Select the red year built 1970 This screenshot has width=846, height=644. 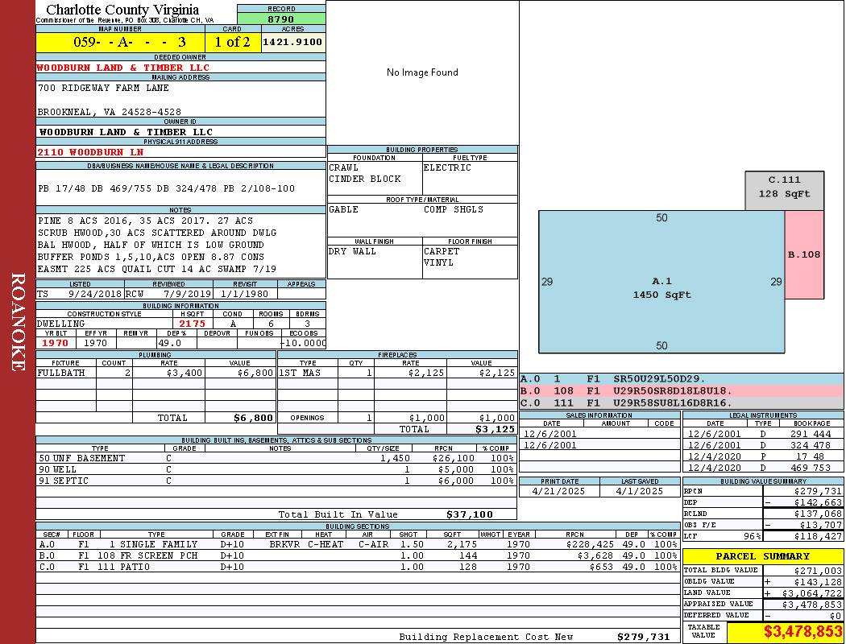click(55, 343)
